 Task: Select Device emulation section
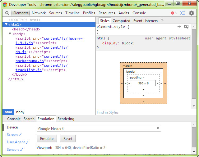[12, 127]
